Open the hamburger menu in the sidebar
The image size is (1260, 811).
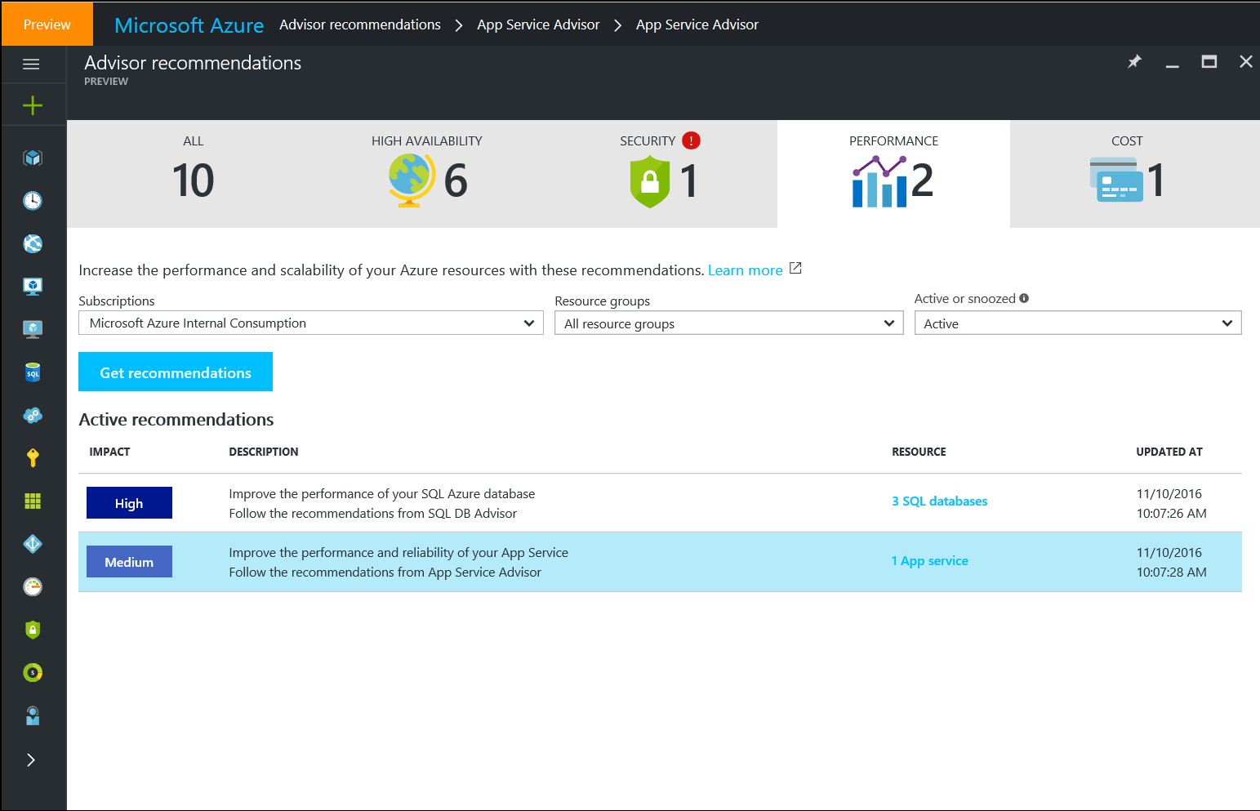(32, 64)
